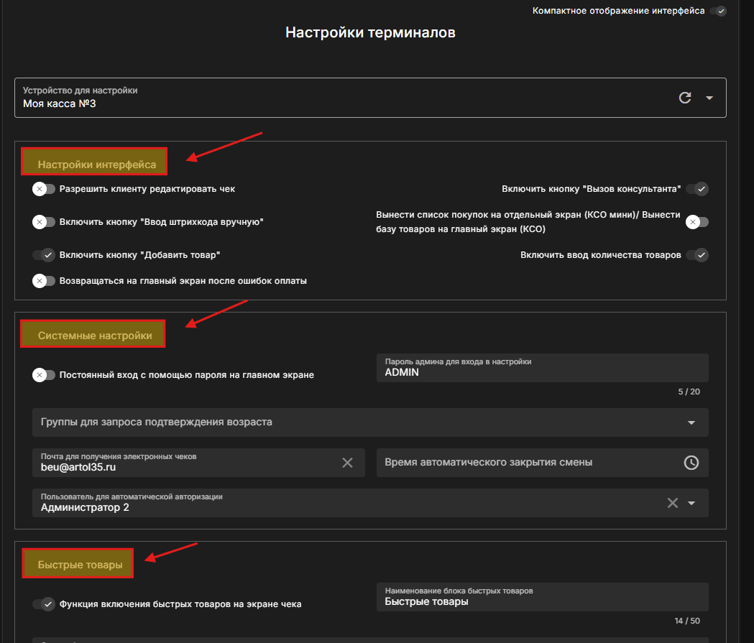This screenshot has height=643, width=754.
Task: Toggle compact interface display switch
Action: point(718,11)
